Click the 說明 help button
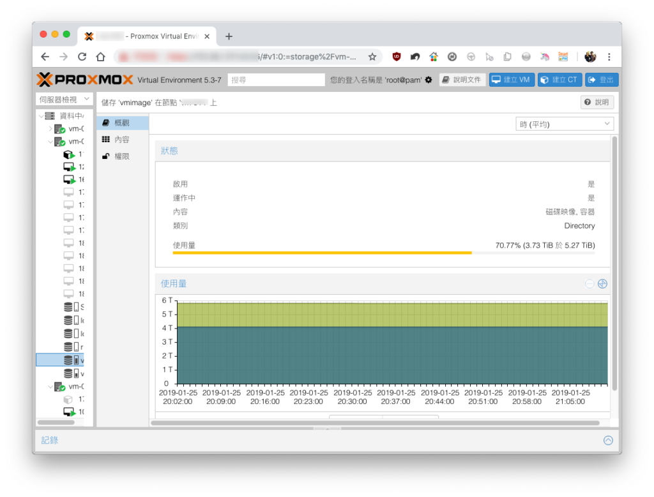Image resolution: width=654 pixels, height=497 pixels. pos(597,102)
